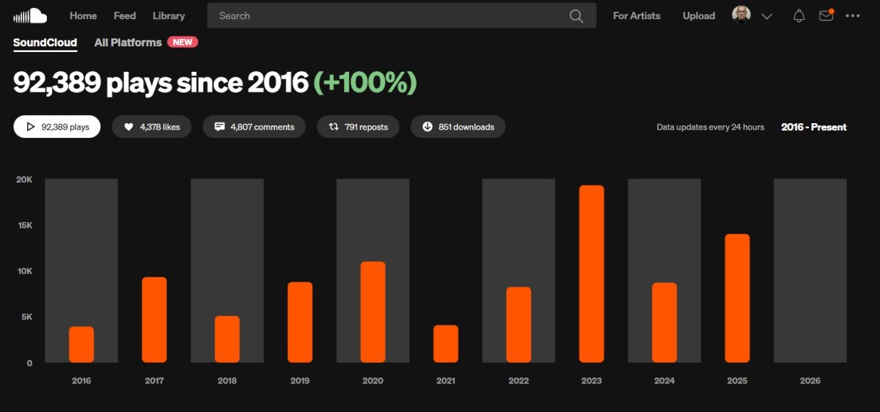Select the 4,807 comments metric pill
Screen dimensions: 880x412
(x=254, y=127)
